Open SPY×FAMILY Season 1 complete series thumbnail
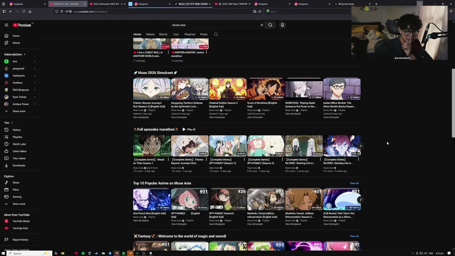The image size is (455, 256). point(228,146)
